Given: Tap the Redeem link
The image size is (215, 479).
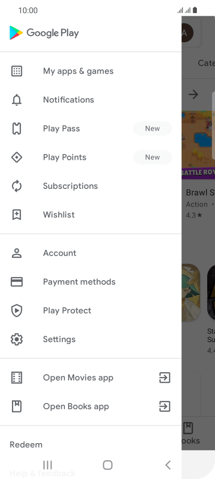Looking at the screenshot, I should pos(26,445).
